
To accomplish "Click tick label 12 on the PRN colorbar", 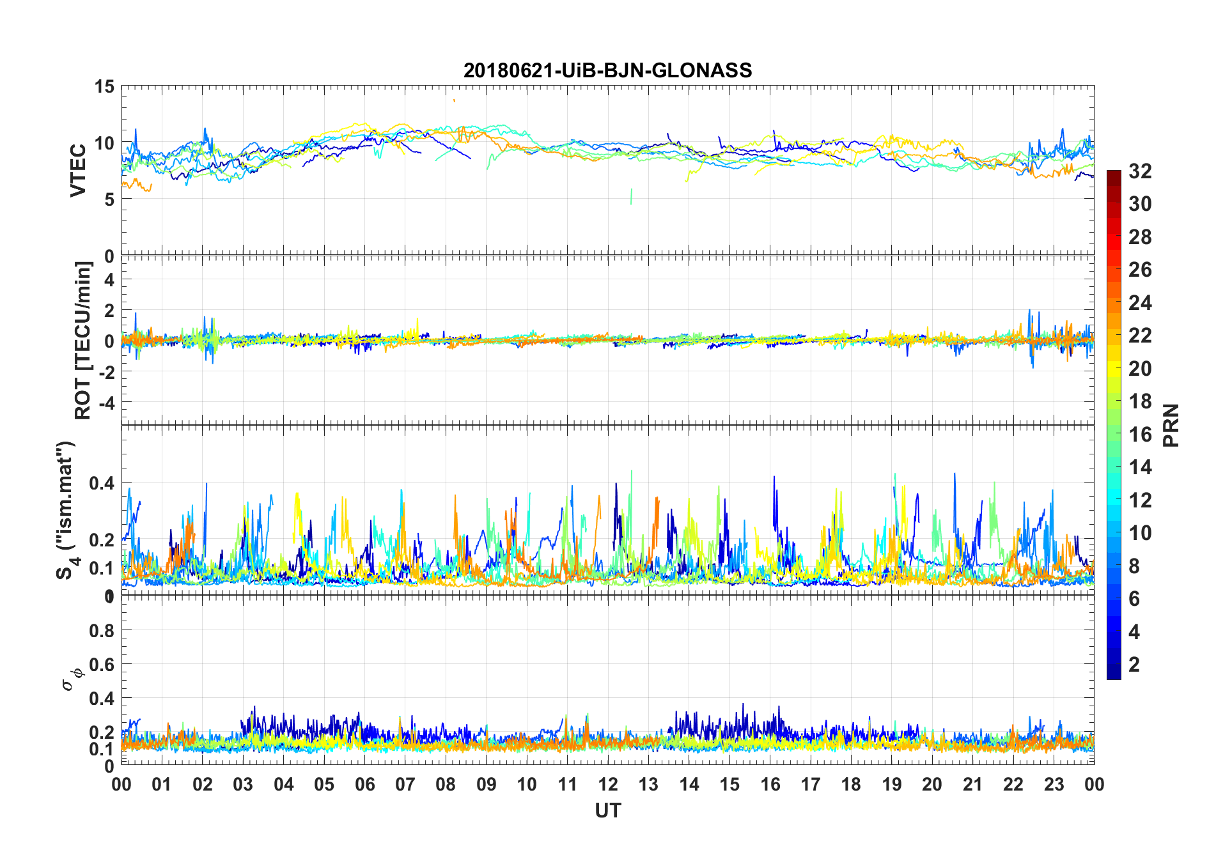I will [1140, 500].
